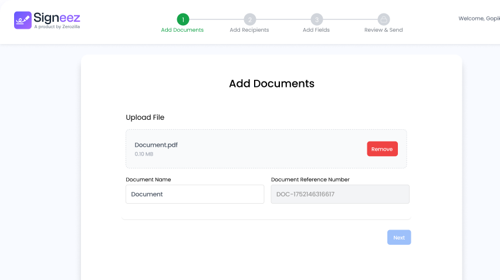Go to the Add Fields step label

[316, 30]
